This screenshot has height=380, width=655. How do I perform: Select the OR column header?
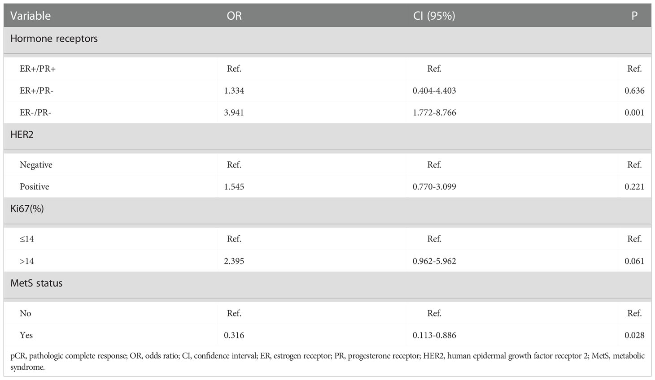(234, 16)
